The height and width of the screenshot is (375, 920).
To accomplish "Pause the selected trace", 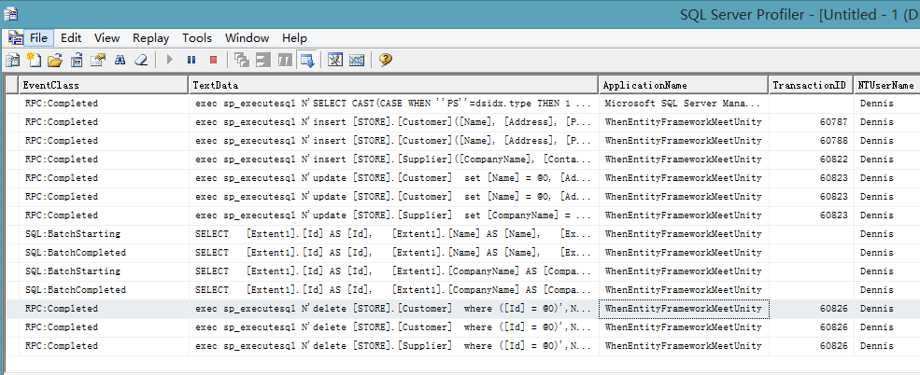I will [x=191, y=60].
